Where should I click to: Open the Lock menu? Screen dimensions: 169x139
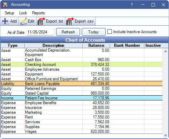23,13
